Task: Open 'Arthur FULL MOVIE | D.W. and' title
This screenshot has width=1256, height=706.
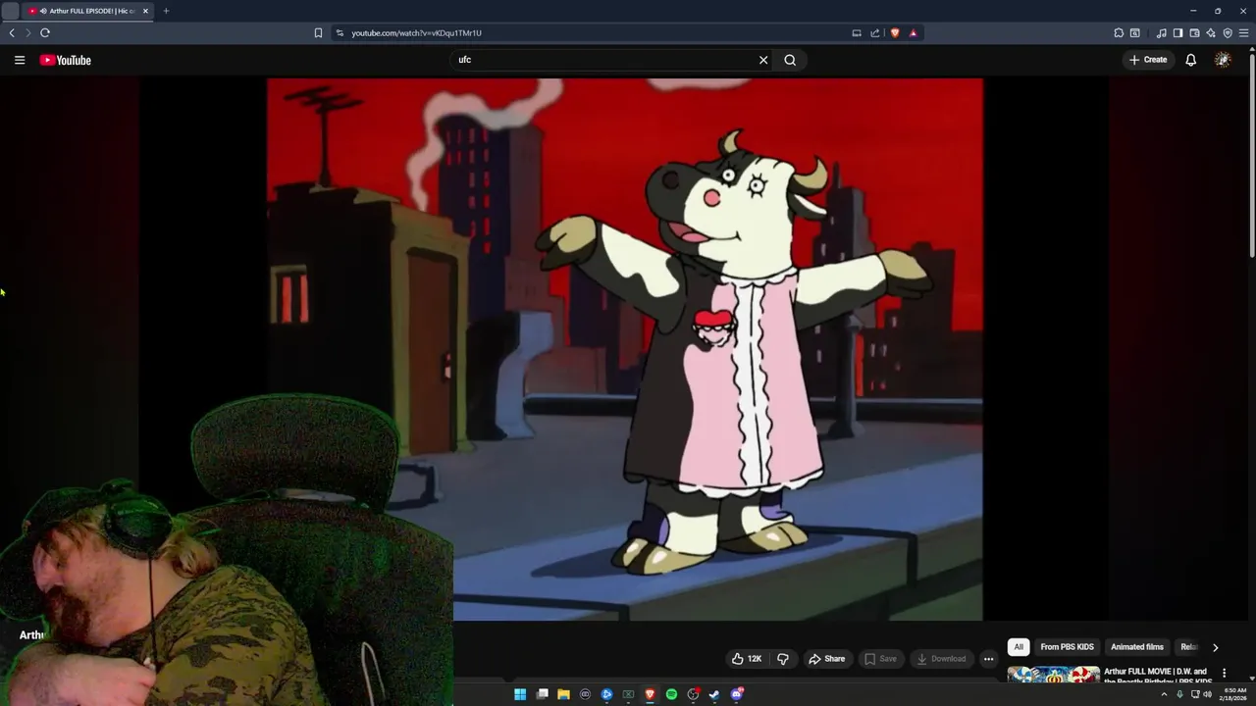Action: click(x=1154, y=672)
